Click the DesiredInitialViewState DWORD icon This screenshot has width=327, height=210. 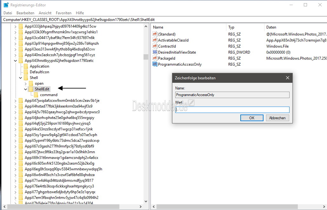click(155, 52)
